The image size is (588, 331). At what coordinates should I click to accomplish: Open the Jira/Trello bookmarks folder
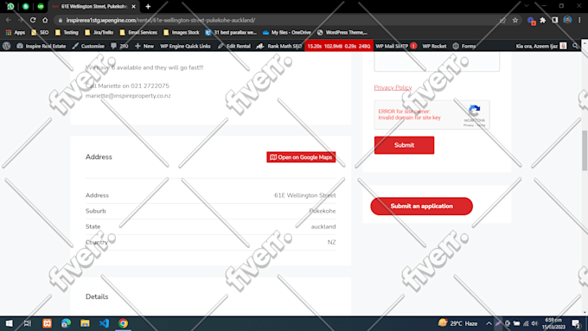click(x=99, y=33)
